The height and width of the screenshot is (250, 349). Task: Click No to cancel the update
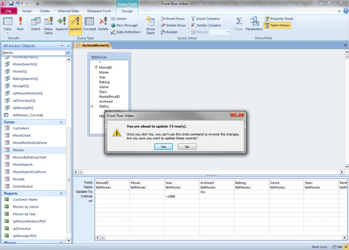[187, 147]
